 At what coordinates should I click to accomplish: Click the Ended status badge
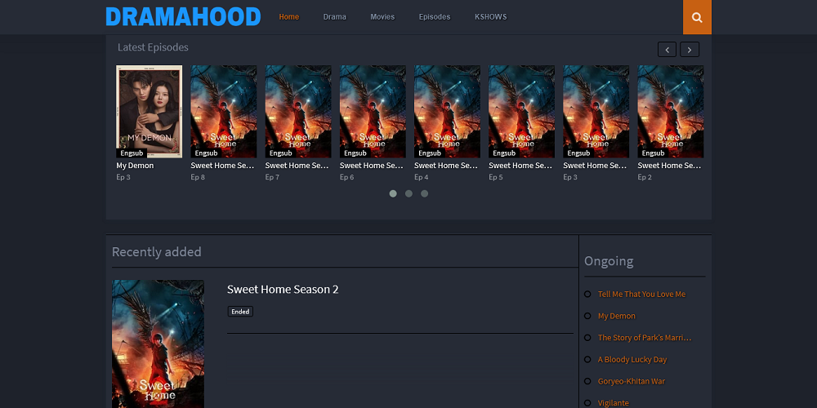[240, 312]
